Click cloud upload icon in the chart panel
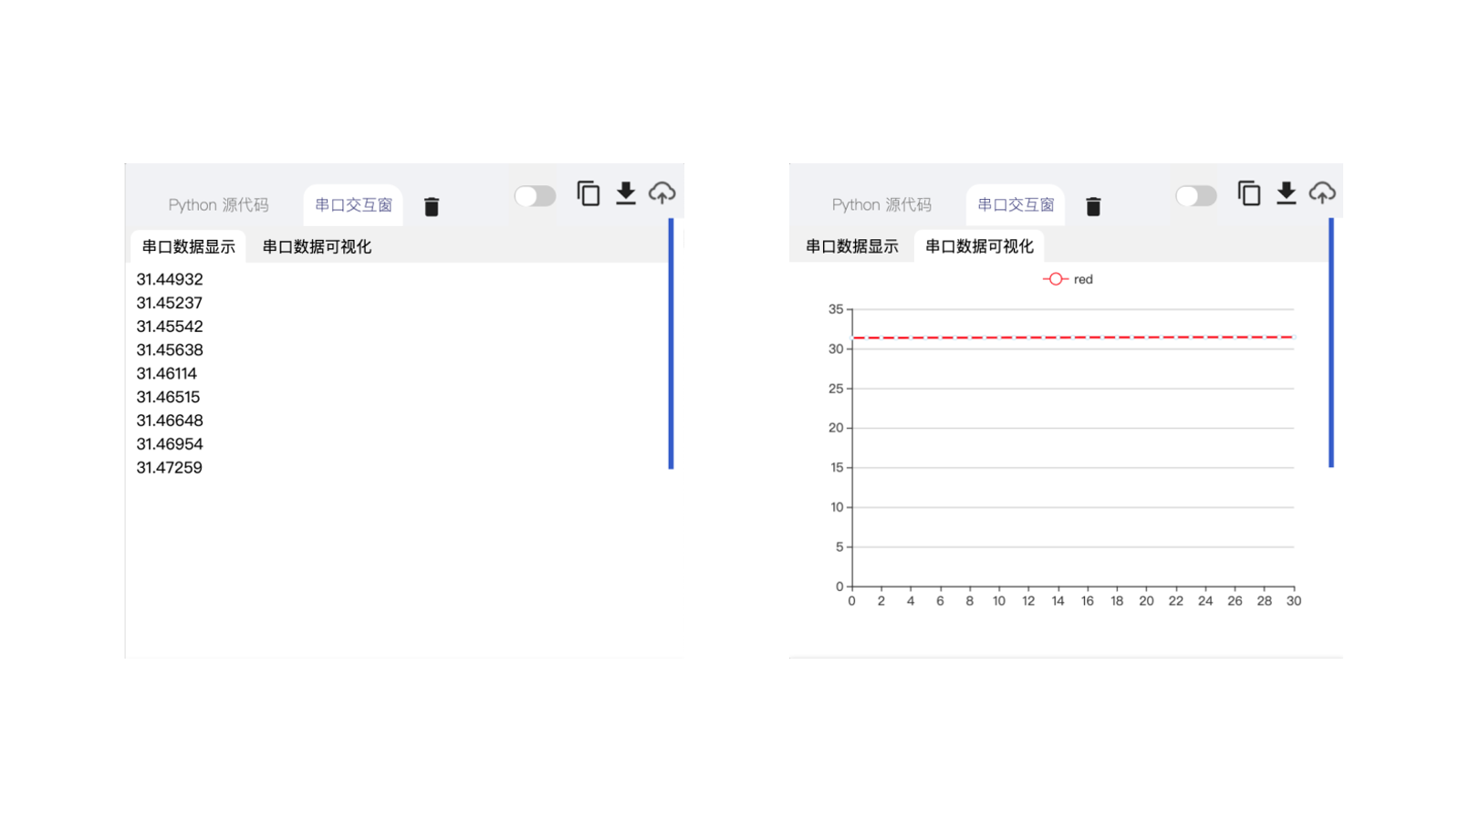1460x821 pixels. (1322, 193)
